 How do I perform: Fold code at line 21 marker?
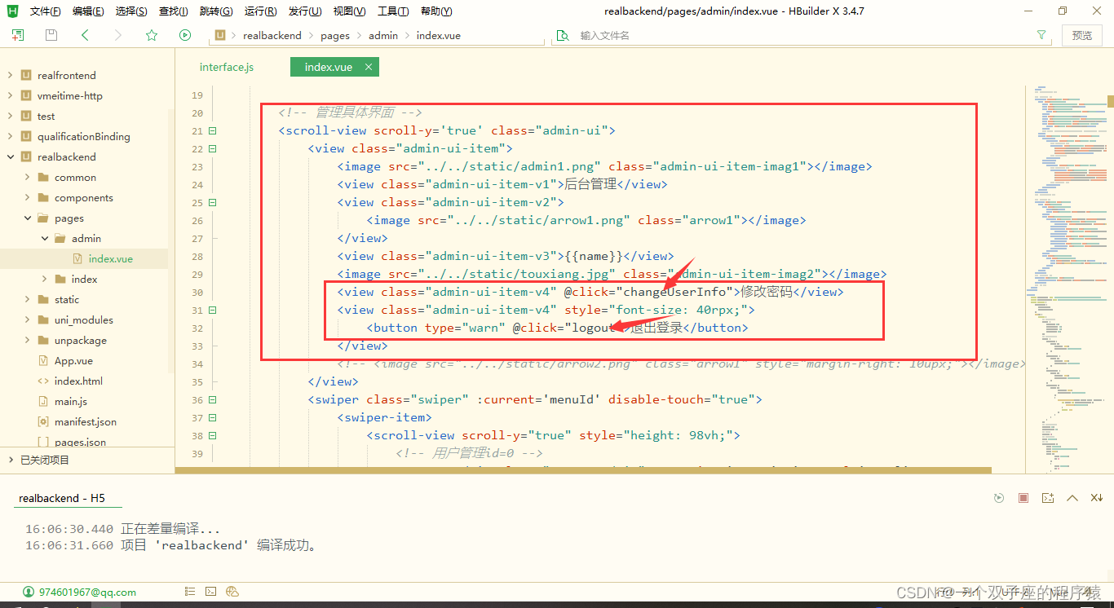(x=213, y=130)
